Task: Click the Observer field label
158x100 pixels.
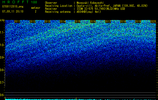Action: [x=51, y=3]
